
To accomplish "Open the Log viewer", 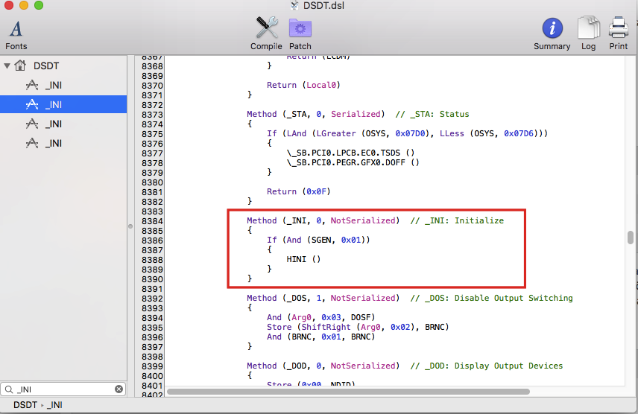I will point(588,34).
